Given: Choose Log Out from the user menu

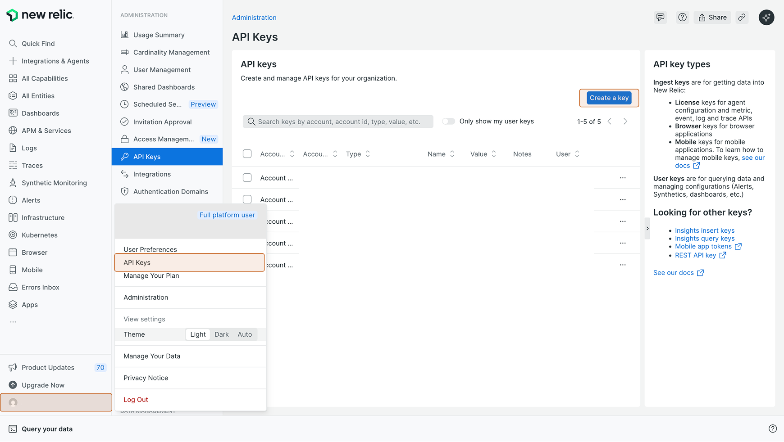Looking at the screenshot, I should coord(136,400).
